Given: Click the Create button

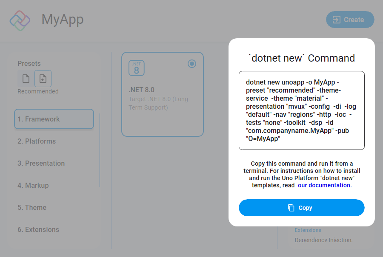Looking at the screenshot, I should (350, 20).
